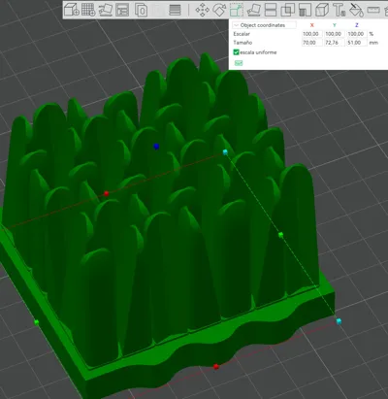The image size is (388, 399).
Task: Open the Object coordinates dropdown
Action: [264, 25]
